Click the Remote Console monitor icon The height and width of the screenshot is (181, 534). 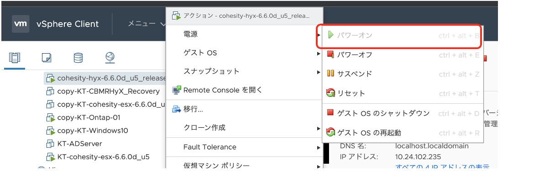(177, 90)
